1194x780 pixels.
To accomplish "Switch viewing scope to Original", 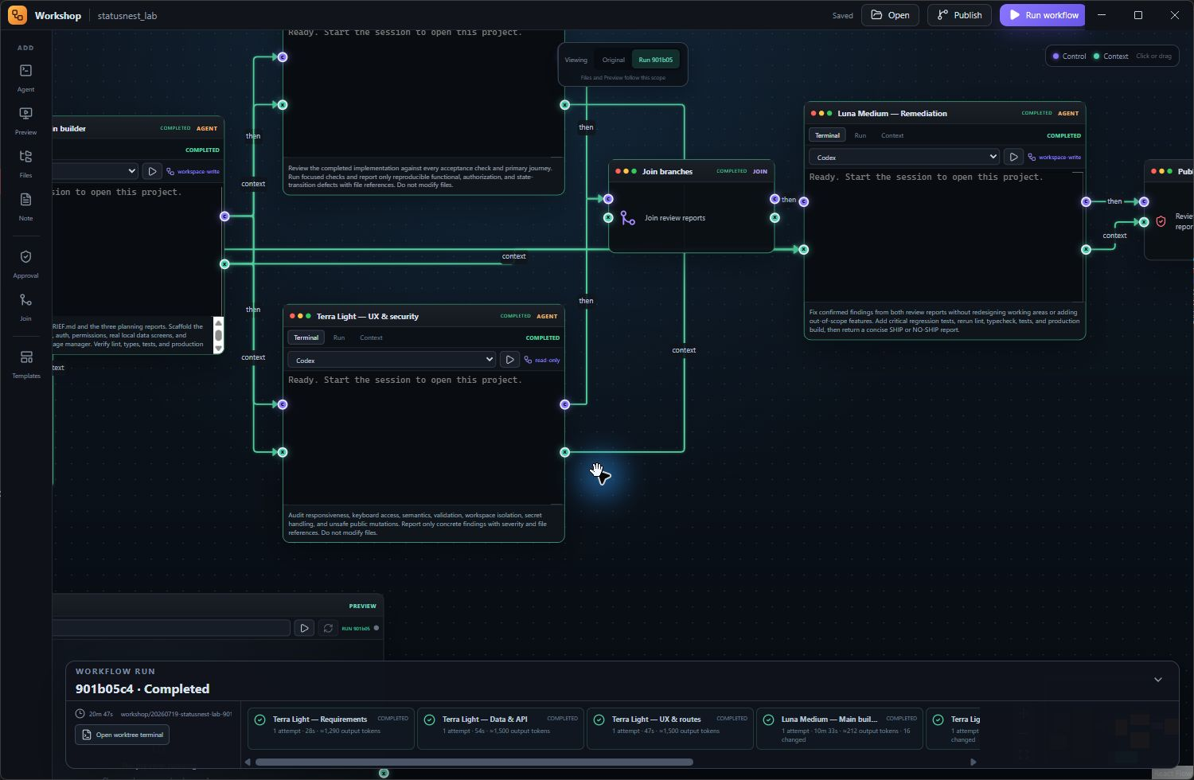I will 613,60.
